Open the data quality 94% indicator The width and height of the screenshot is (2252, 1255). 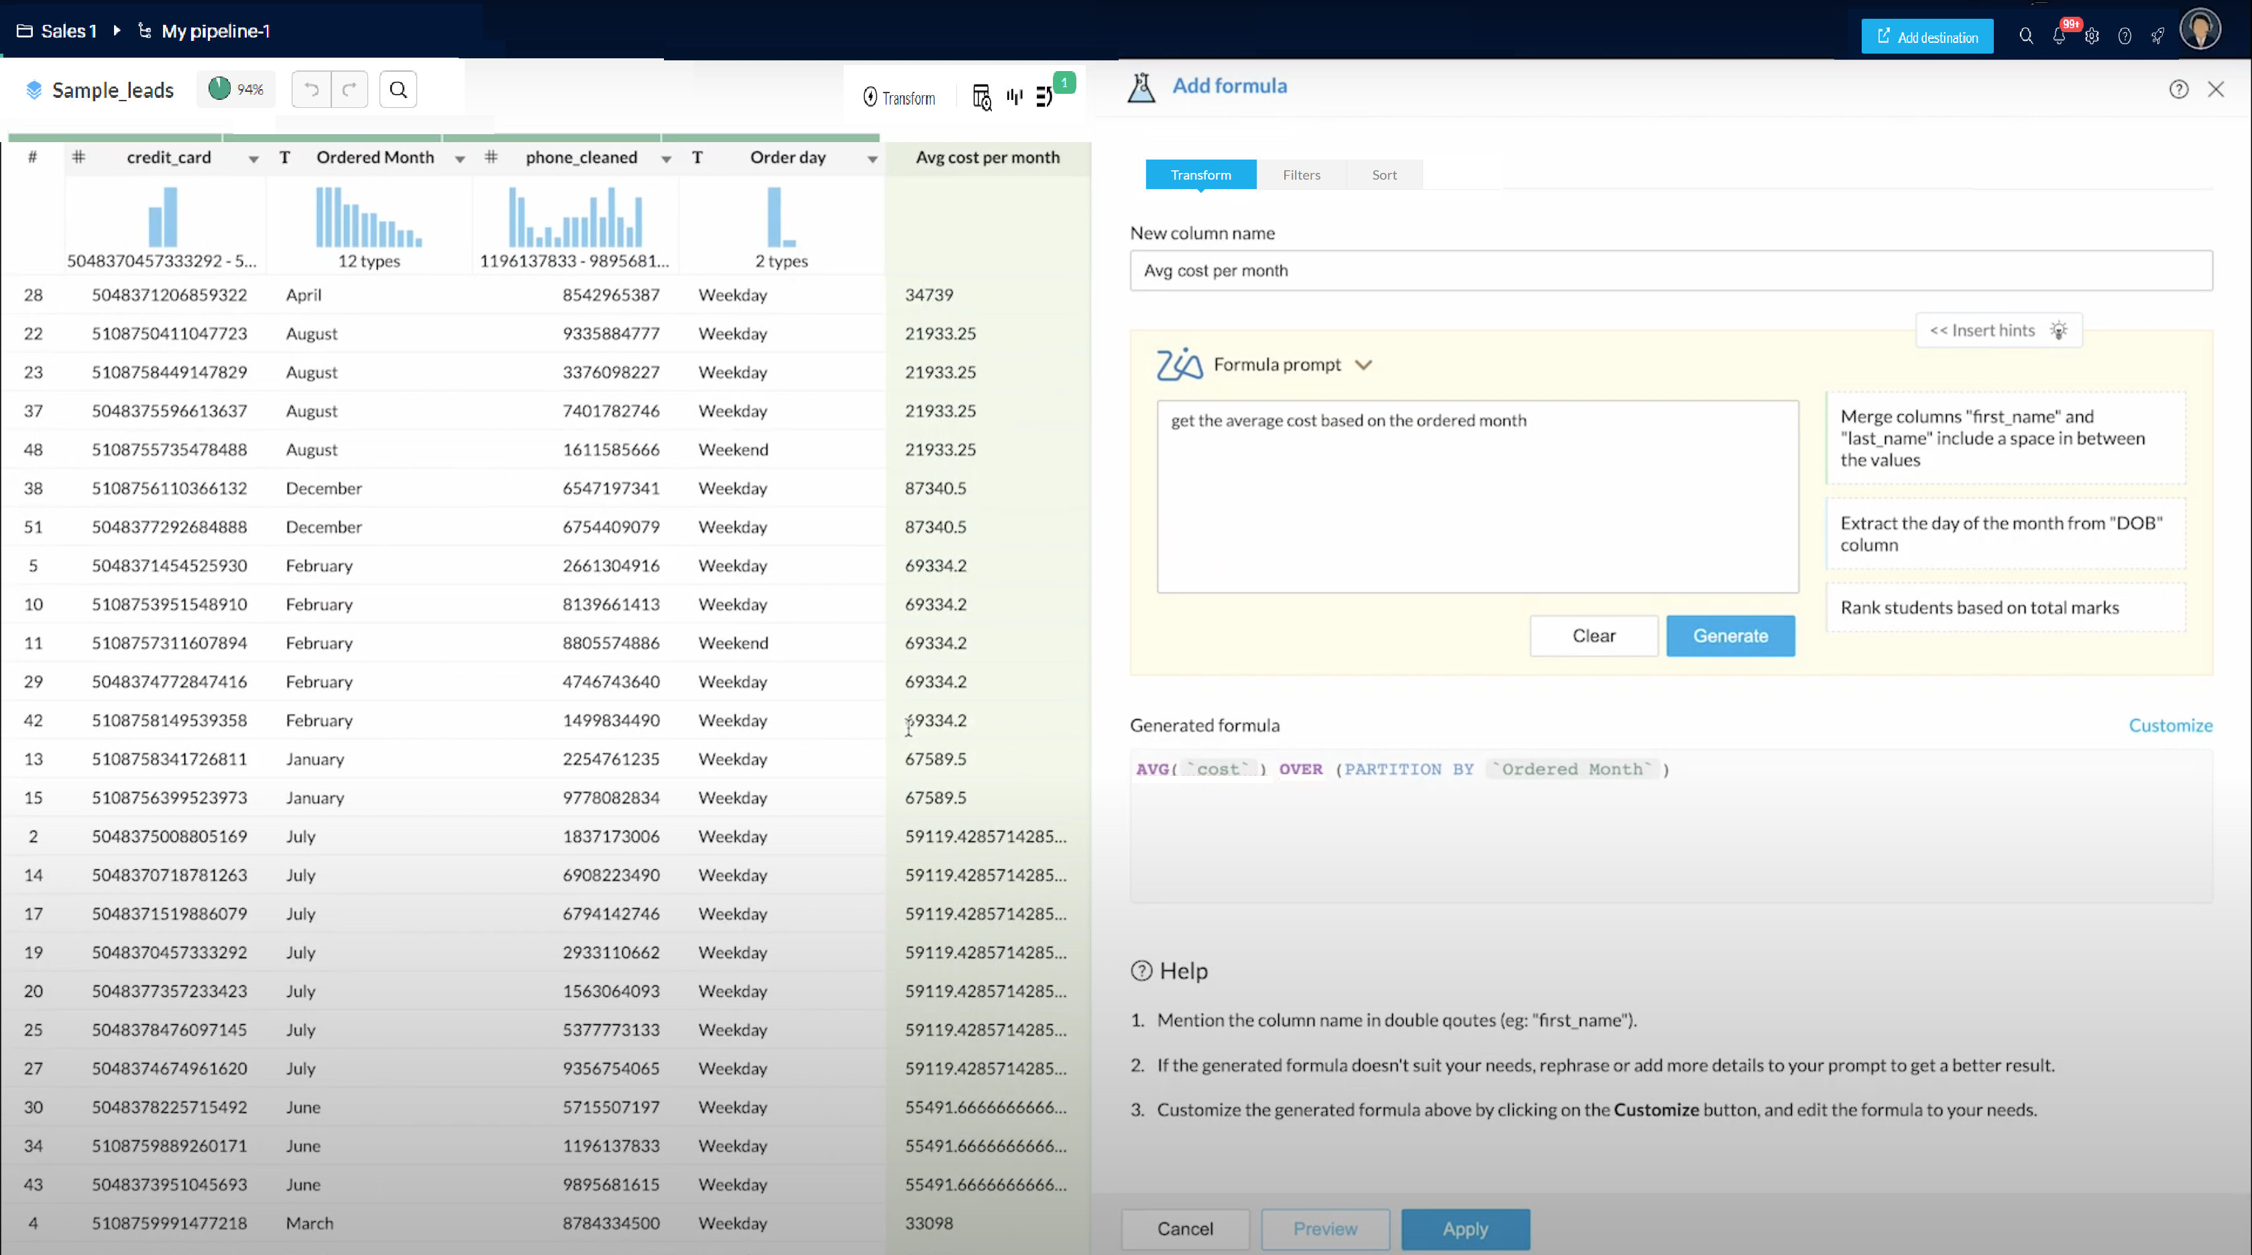[236, 89]
